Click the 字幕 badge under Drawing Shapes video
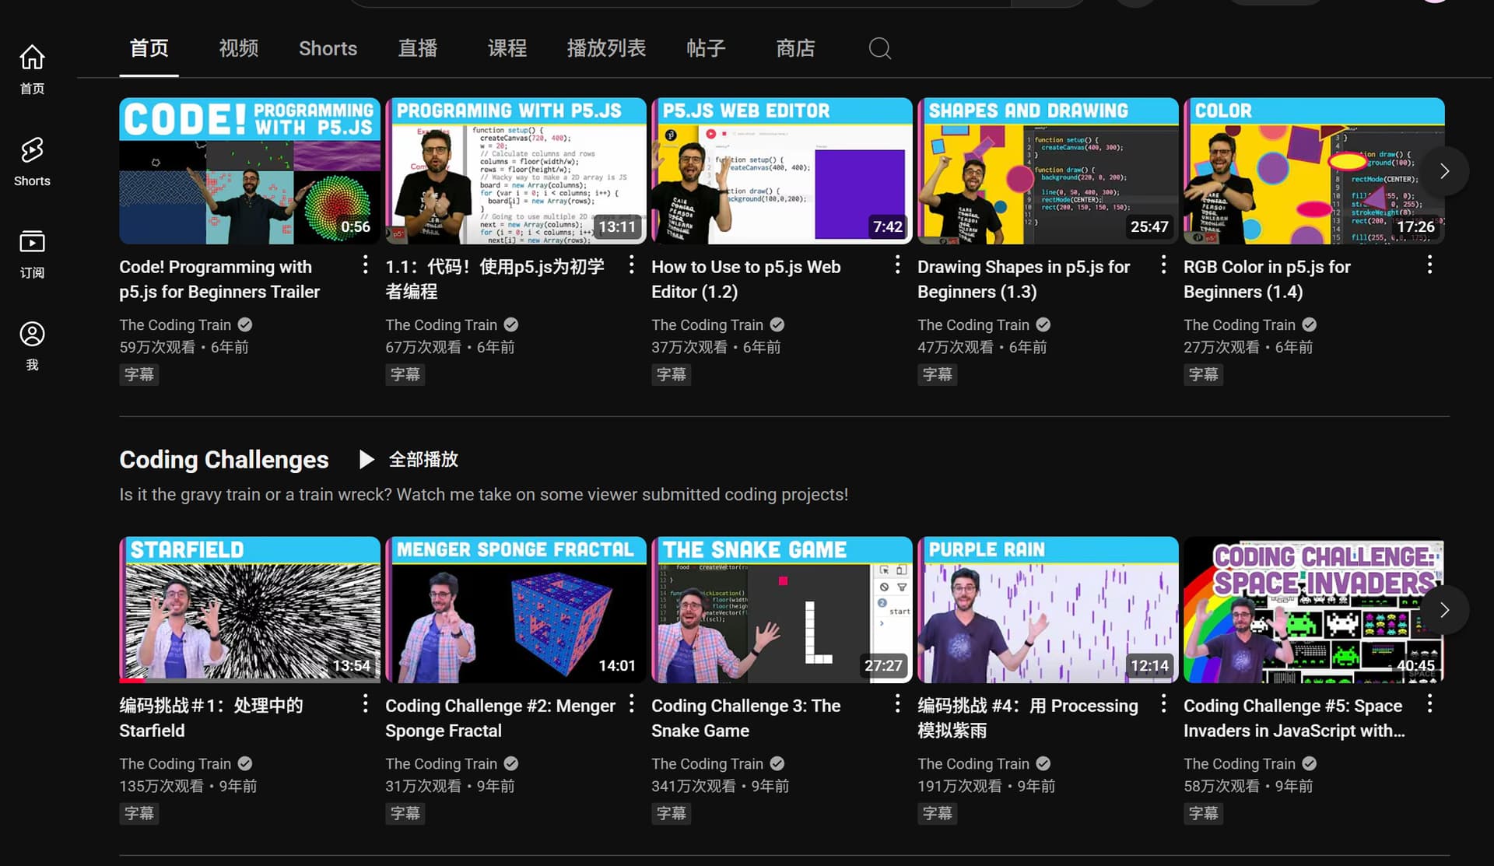The image size is (1494, 866). (937, 374)
